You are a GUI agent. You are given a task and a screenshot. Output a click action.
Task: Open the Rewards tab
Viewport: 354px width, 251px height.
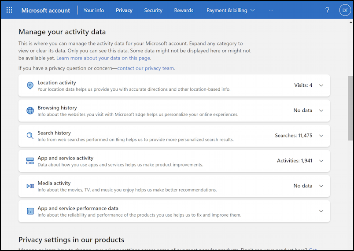point(184,11)
